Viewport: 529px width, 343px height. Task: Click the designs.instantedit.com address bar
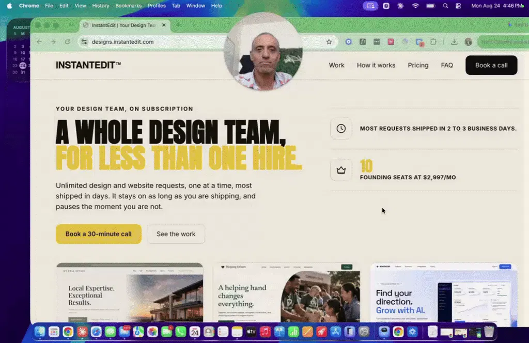(x=207, y=42)
